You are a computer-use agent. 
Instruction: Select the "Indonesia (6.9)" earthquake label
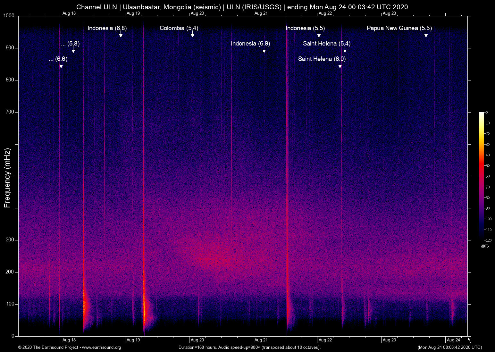point(250,44)
